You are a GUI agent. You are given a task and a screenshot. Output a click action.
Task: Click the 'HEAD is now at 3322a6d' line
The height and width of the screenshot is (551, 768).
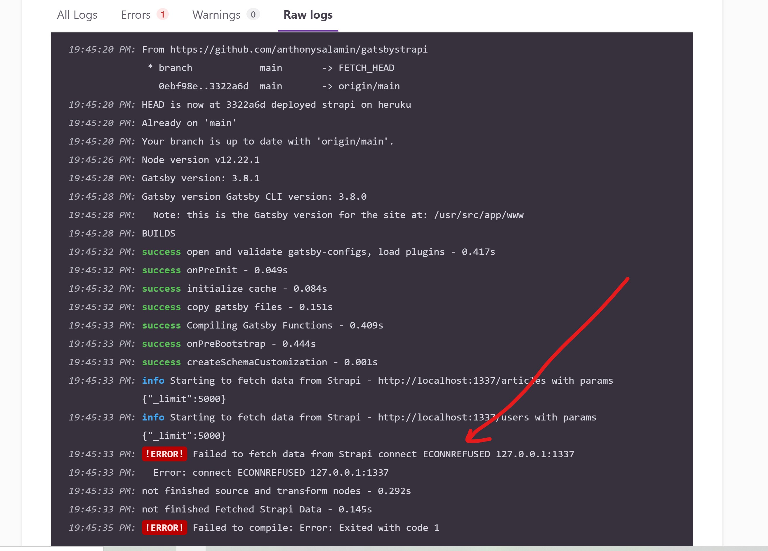(x=276, y=105)
